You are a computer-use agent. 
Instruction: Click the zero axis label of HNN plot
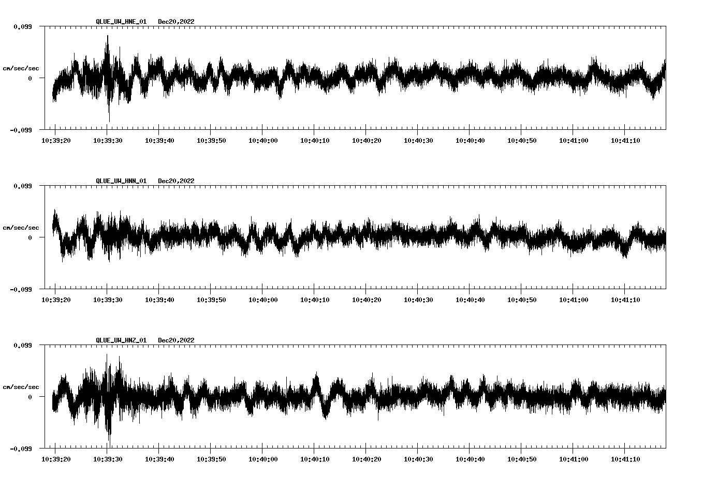pyautogui.click(x=30, y=238)
